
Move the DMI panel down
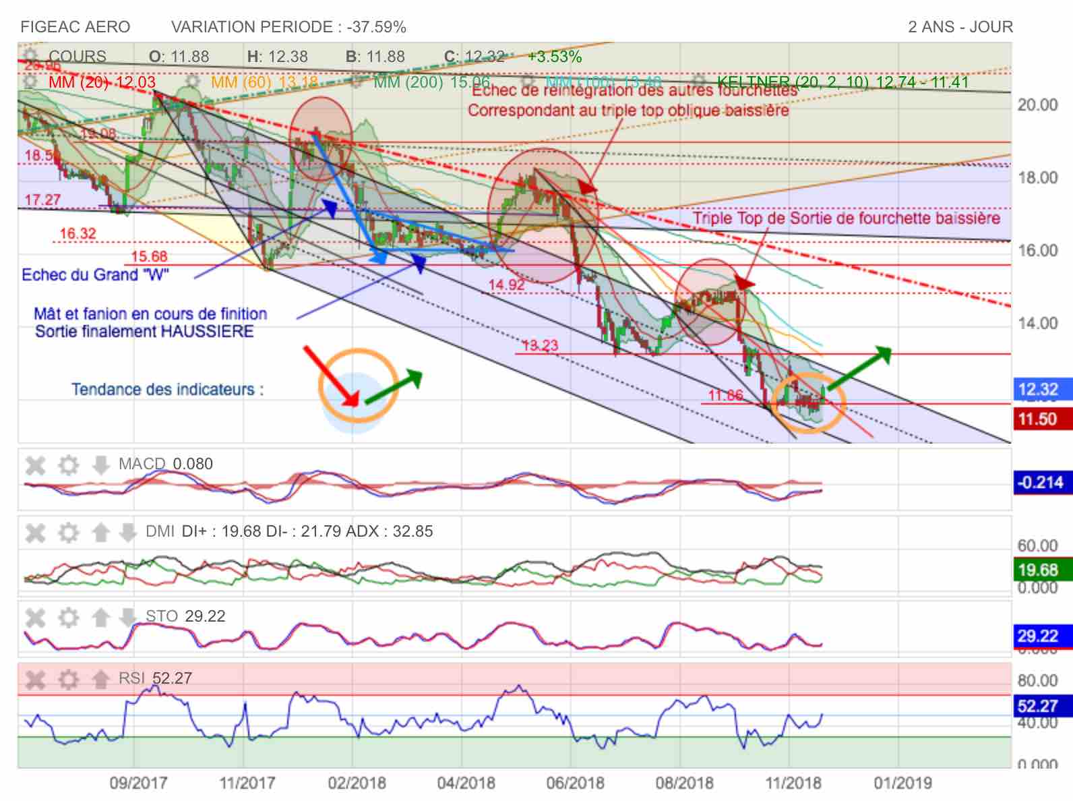tap(127, 533)
